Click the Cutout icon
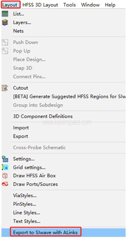Screen dimensions: 127x238 click(x=5, y=88)
